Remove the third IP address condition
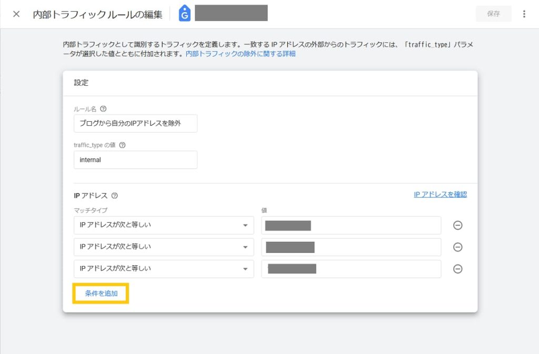The height and width of the screenshot is (354, 539). click(x=458, y=269)
